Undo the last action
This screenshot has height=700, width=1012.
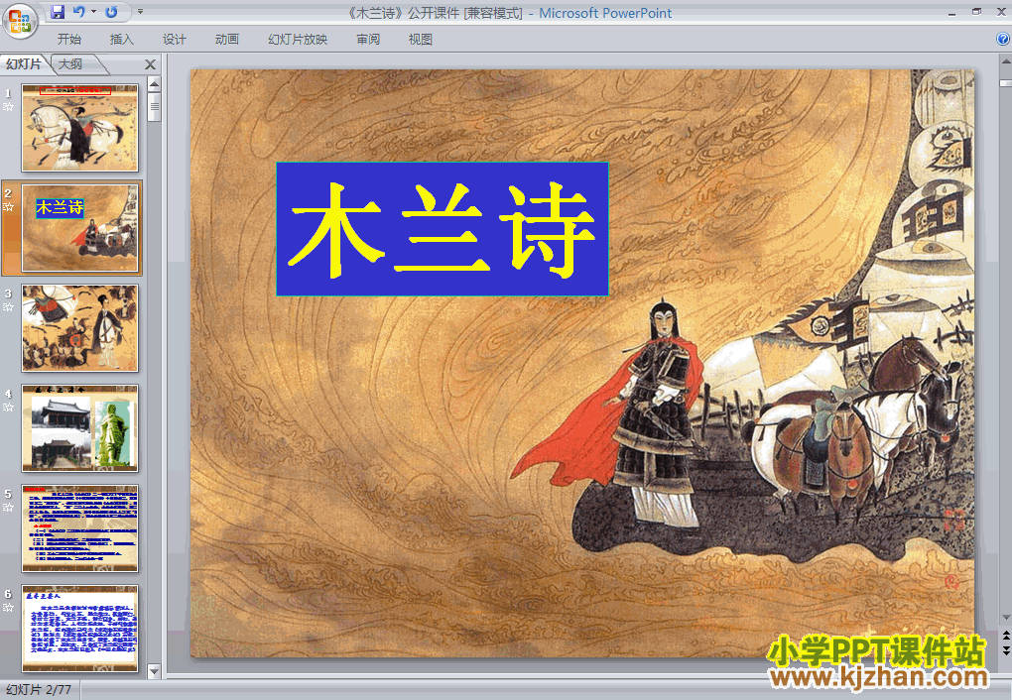pos(78,12)
